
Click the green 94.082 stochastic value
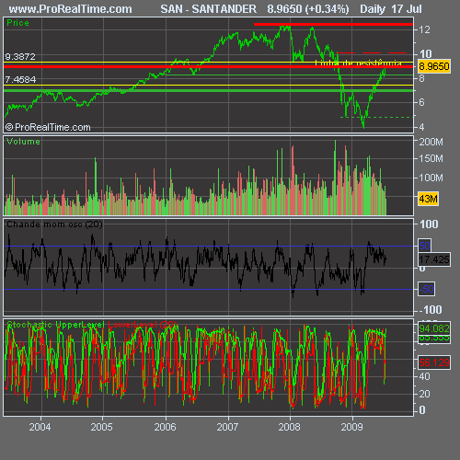coord(434,328)
